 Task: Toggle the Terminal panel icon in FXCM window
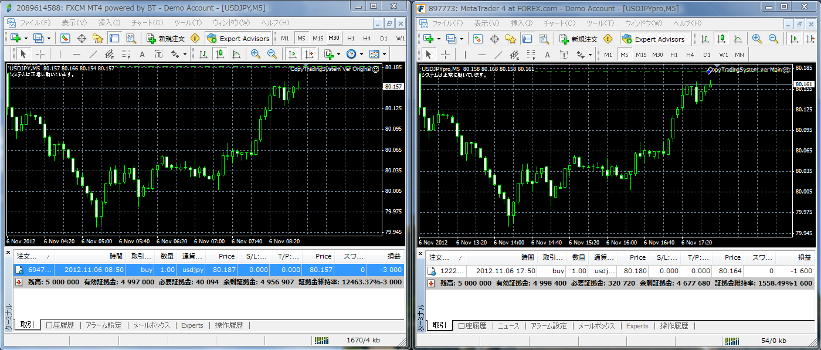(114, 39)
